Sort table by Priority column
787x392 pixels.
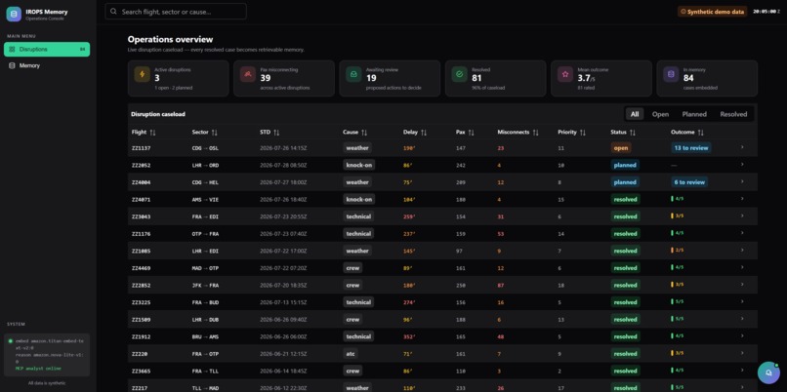click(571, 133)
